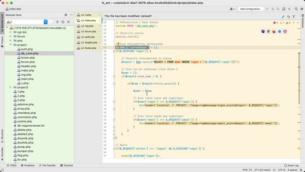Open the server selector dropdown arrows
Viewport: 305px width, 172px height.
(x=46, y=22)
